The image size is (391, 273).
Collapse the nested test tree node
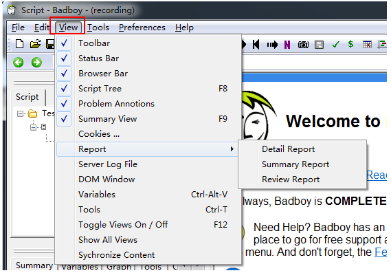(33, 127)
